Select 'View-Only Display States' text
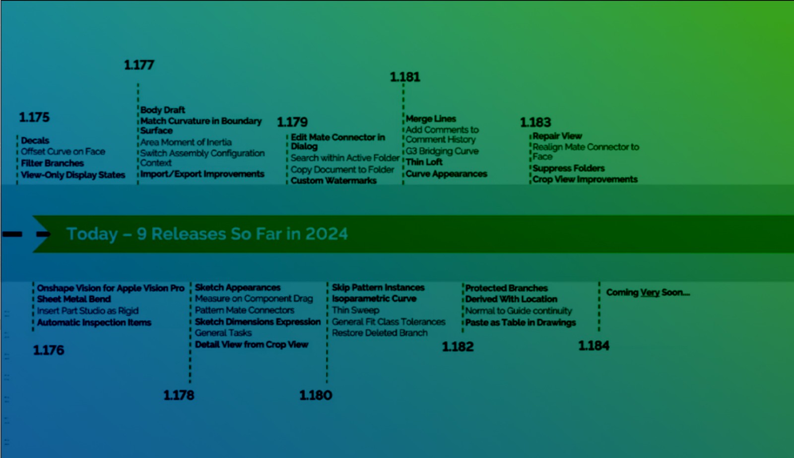The image size is (794, 458). (x=73, y=175)
